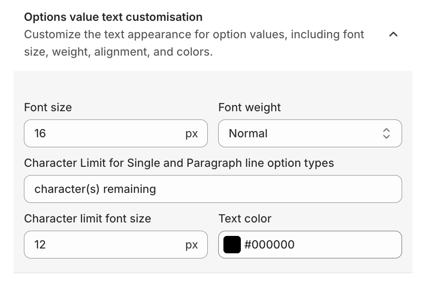Click the "12" value in character limit size

[40, 245]
